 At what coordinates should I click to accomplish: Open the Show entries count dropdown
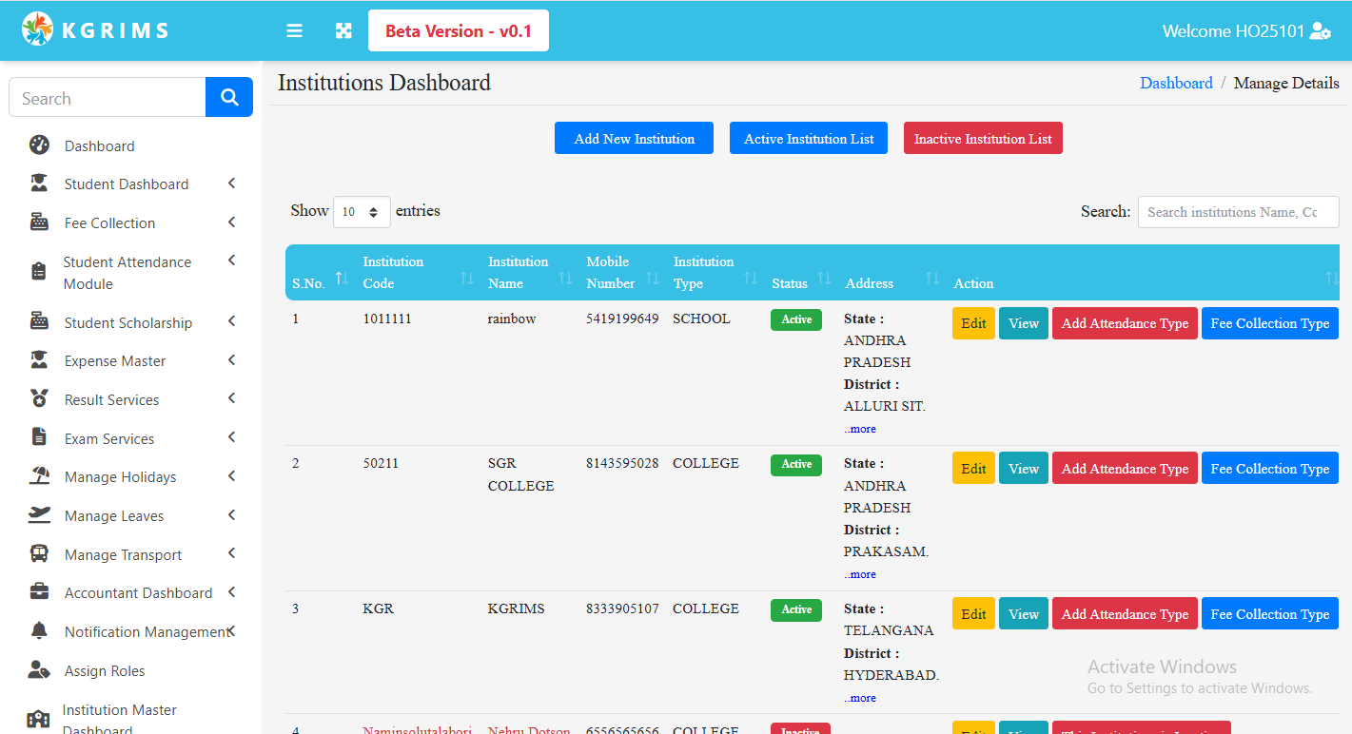[x=362, y=212]
